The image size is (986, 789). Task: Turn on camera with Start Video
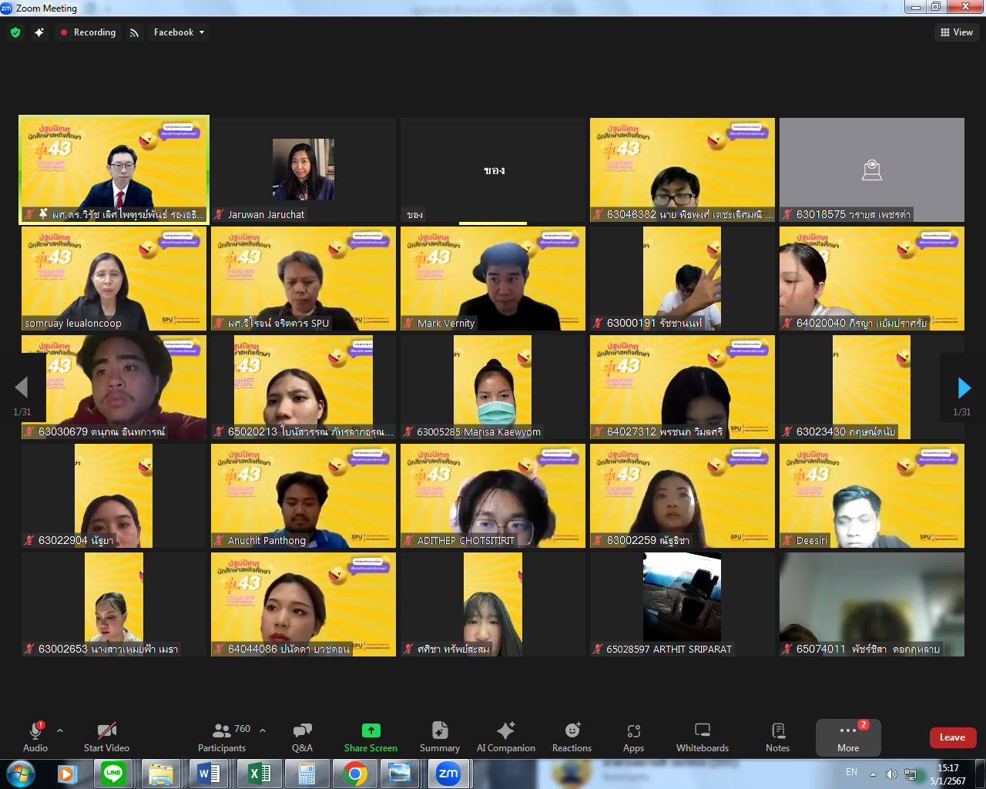point(106,737)
